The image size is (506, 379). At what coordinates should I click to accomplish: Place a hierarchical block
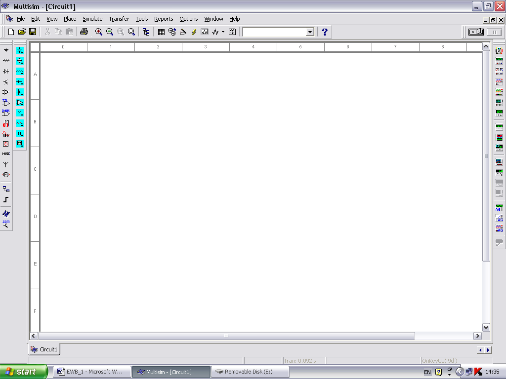click(6, 189)
